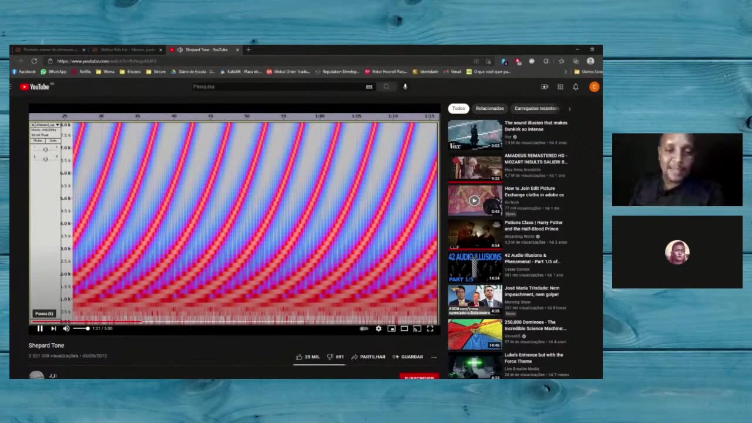Open How to Join Edit Picture video
The image size is (752, 423).
tap(534, 192)
